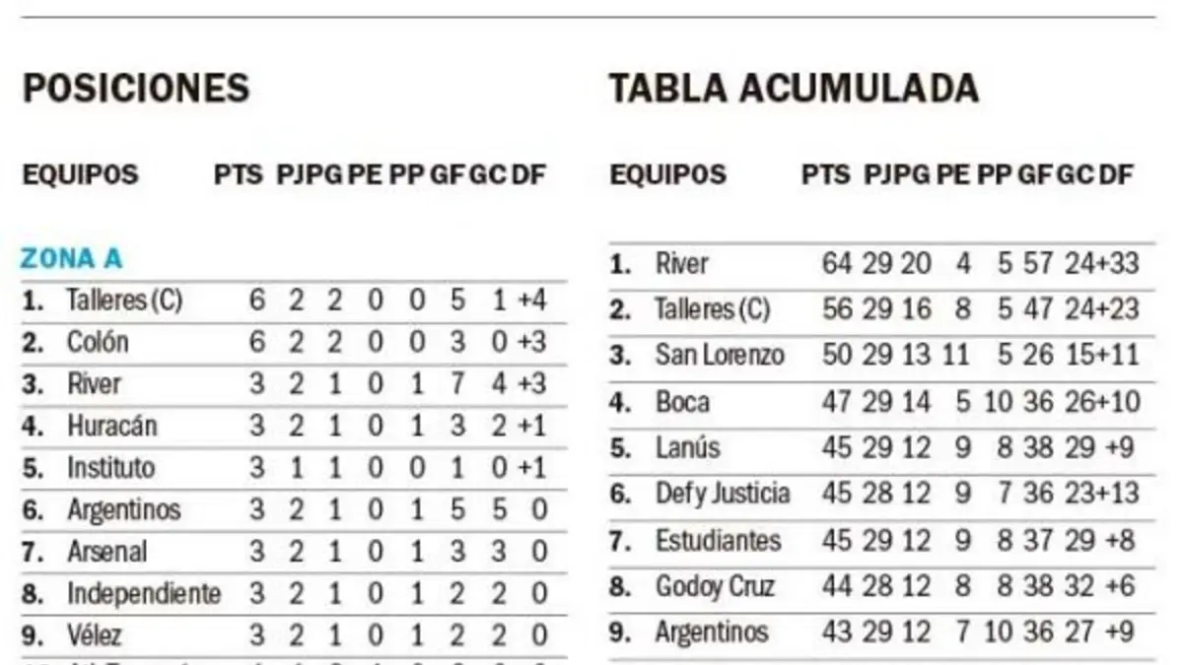Click Boca team row
This screenshot has width=1183, height=665.
tap(880, 401)
